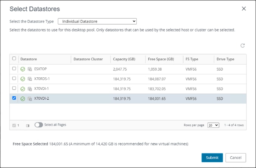Click the green status icon for ESXTOP
The image size is (256, 168).
click(23, 69)
